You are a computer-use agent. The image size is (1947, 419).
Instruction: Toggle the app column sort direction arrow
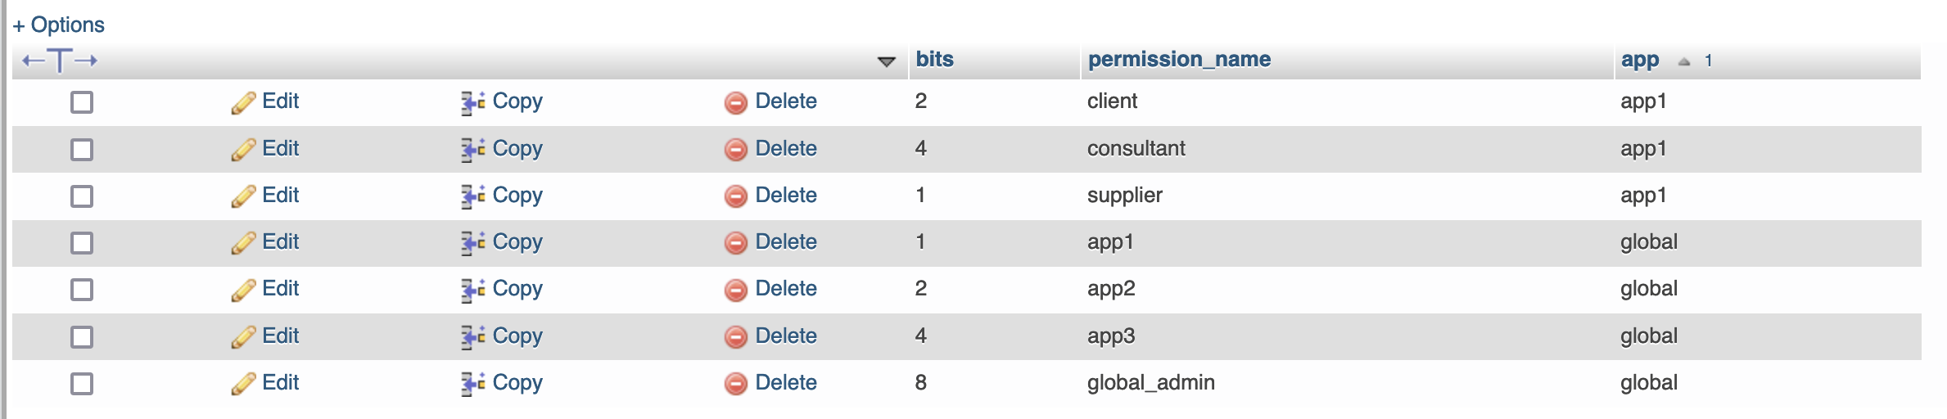1684,61
